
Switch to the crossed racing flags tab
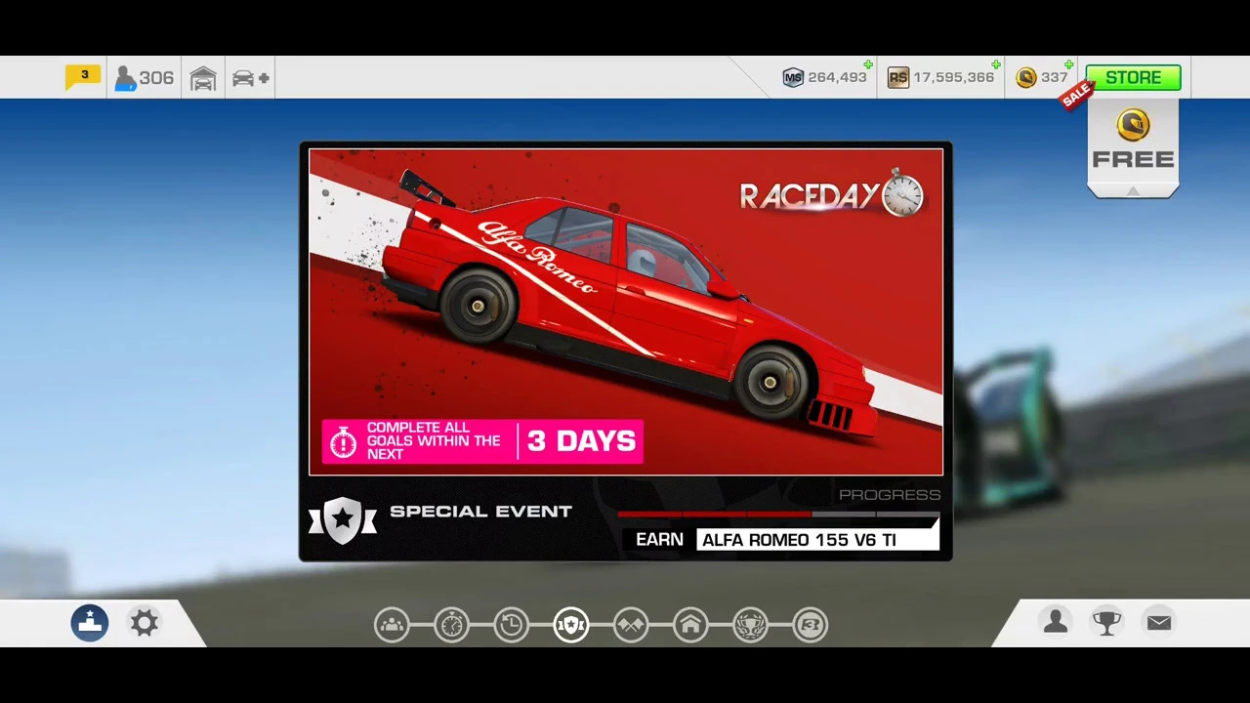(x=631, y=625)
